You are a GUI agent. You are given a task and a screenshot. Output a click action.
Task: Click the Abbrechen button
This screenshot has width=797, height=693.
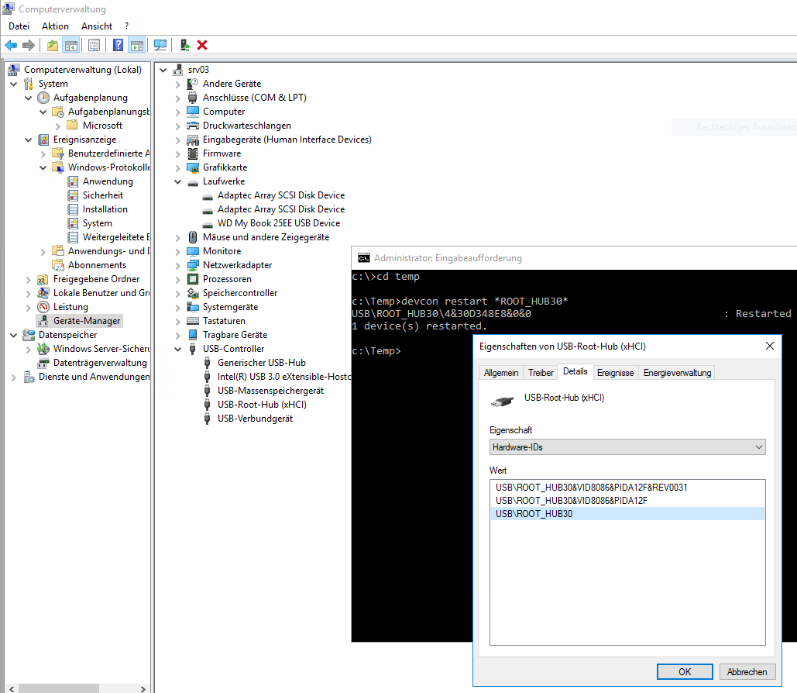point(747,672)
